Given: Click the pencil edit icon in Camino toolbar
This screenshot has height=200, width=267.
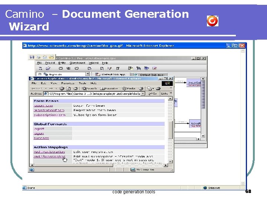Looking at the screenshot, I should pyautogui.click(x=110, y=69).
